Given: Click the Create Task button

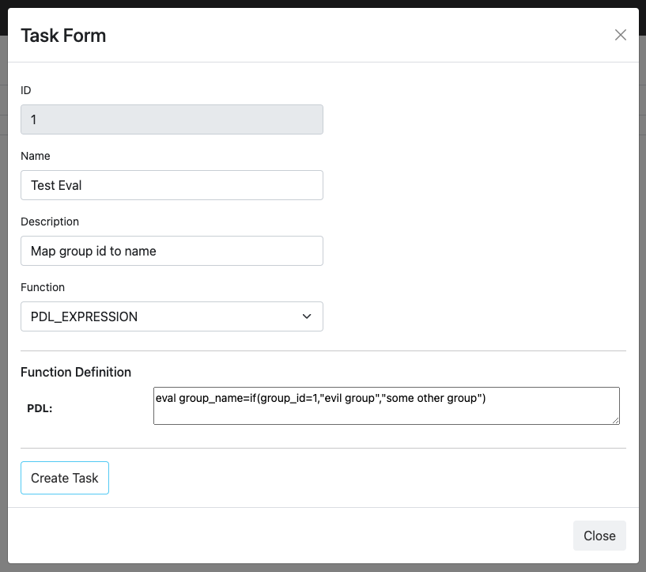Looking at the screenshot, I should [64, 477].
